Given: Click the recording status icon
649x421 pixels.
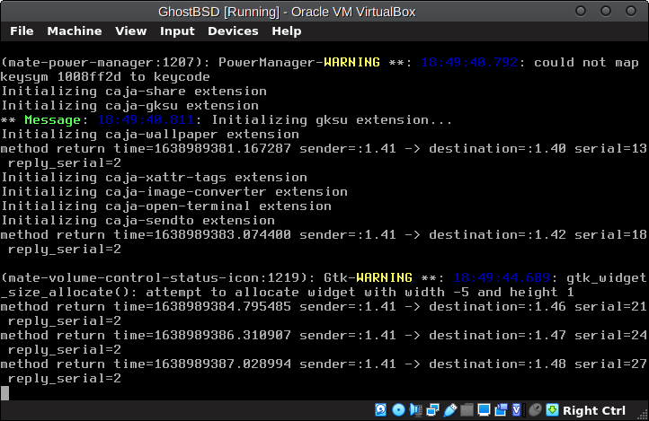Looking at the screenshot, I should tap(501, 410).
